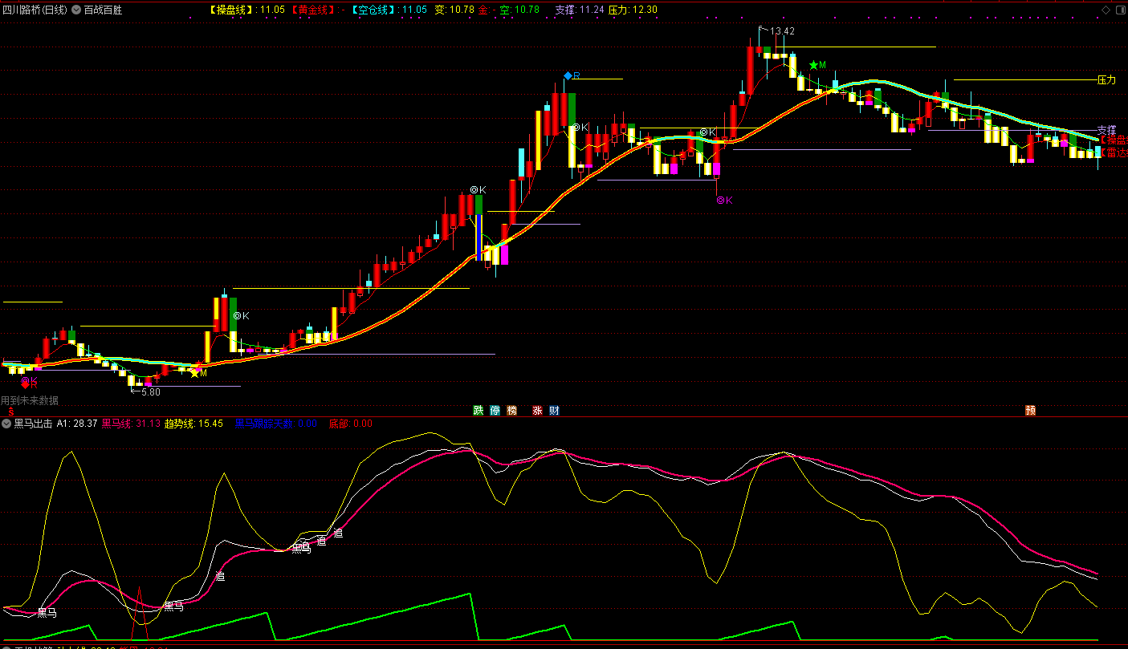Open the dropdown arrow beside 百战百胜
The height and width of the screenshot is (649, 1128).
point(76,10)
